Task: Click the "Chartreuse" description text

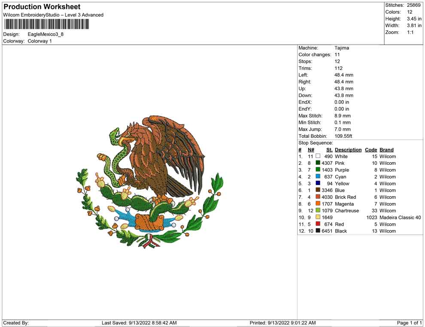Action: point(347,211)
